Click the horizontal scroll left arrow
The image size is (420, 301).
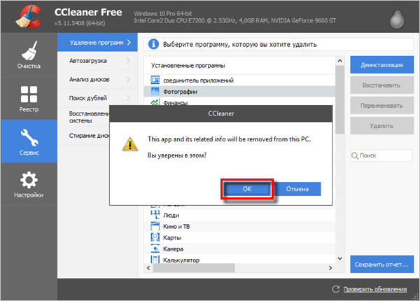(x=148, y=268)
